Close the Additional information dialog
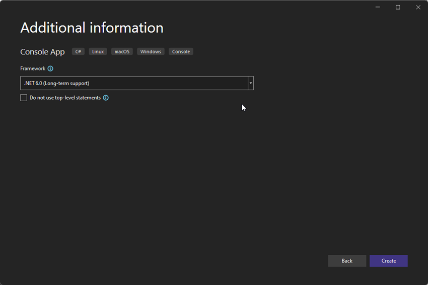Viewport: 428px width, 285px height. pyautogui.click(x=418, y=7)
